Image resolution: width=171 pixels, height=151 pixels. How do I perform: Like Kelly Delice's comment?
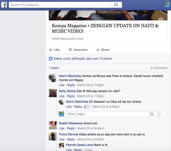[62, 96]
